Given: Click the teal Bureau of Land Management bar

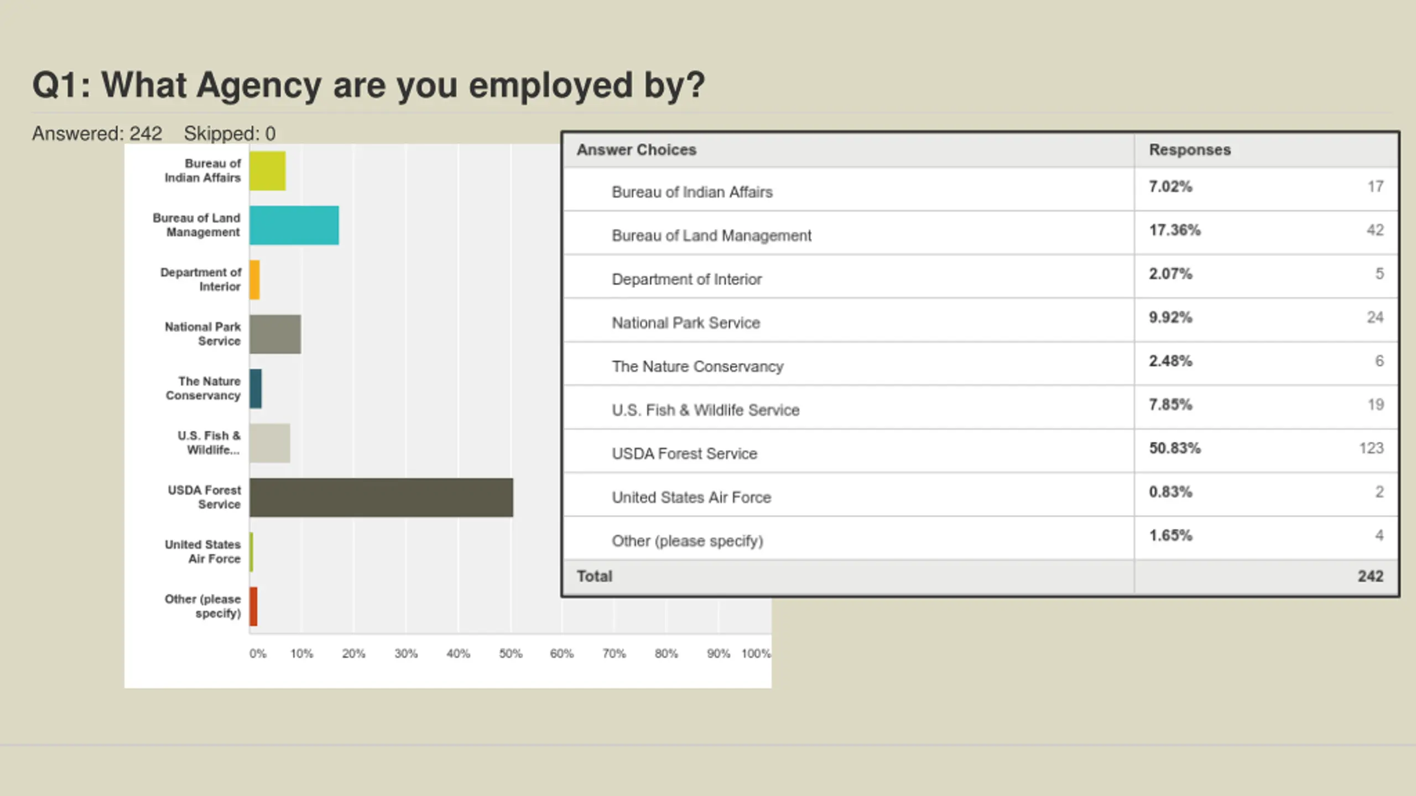Looking at the screenshot, I should point(294,226).
